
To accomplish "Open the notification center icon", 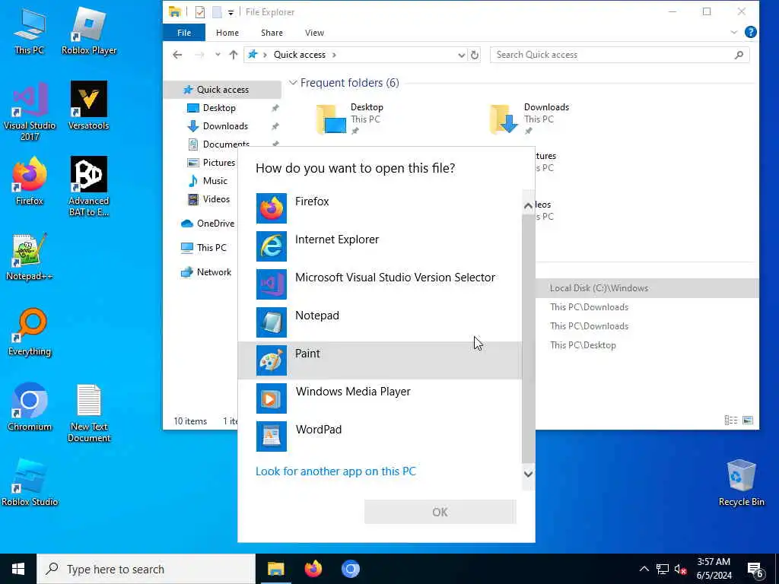I will [x=755, y=570].
